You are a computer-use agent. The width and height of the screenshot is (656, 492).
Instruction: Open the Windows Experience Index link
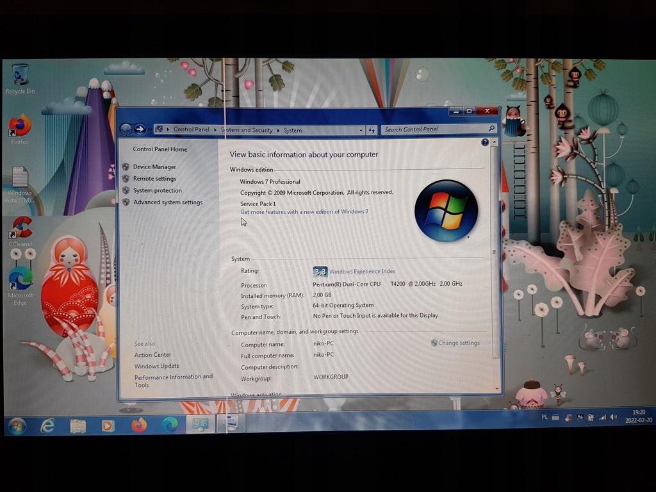(x=362, y=272)
